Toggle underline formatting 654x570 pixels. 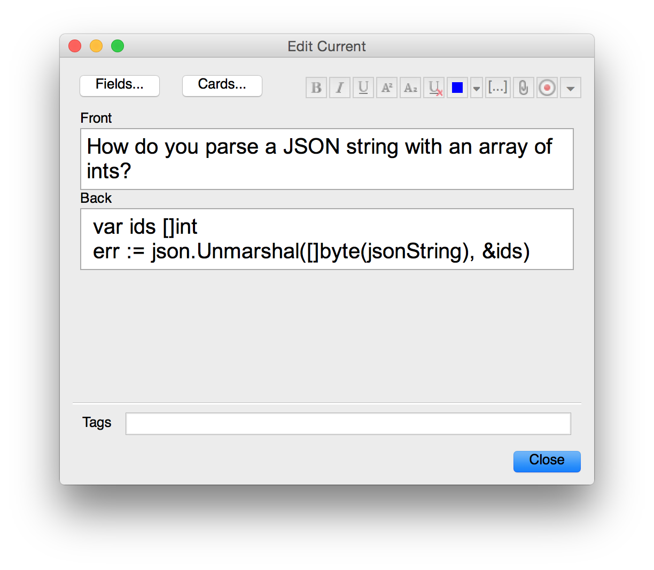pyautogui.click(x=363, y=88)
